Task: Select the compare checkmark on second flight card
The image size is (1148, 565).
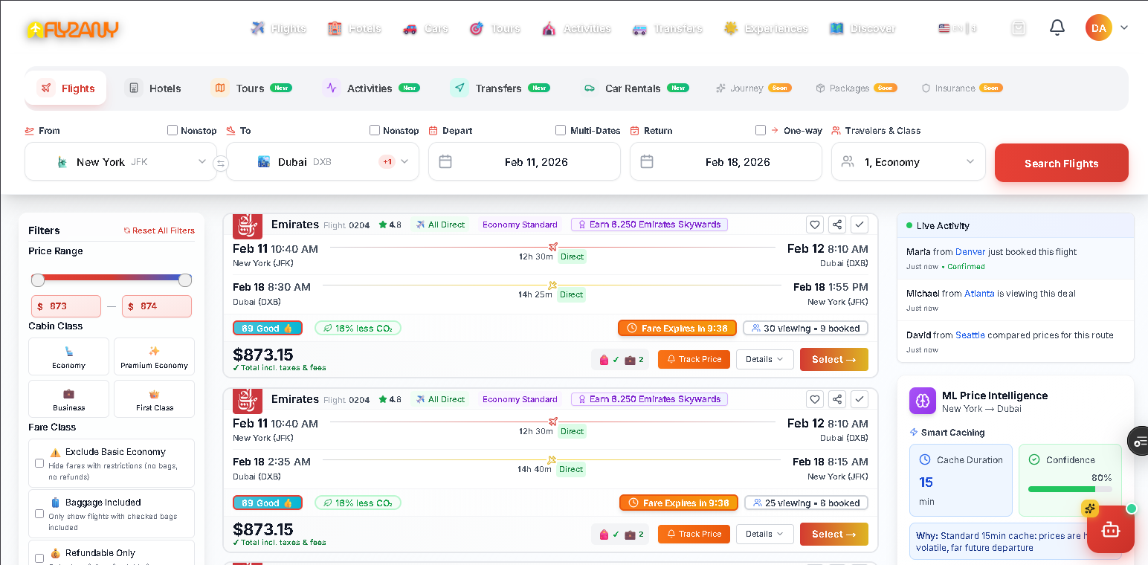Action: [x=860, y=398]
